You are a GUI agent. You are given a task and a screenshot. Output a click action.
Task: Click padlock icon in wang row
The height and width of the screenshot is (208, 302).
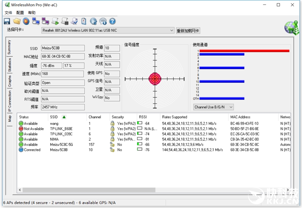coord(112,123)
